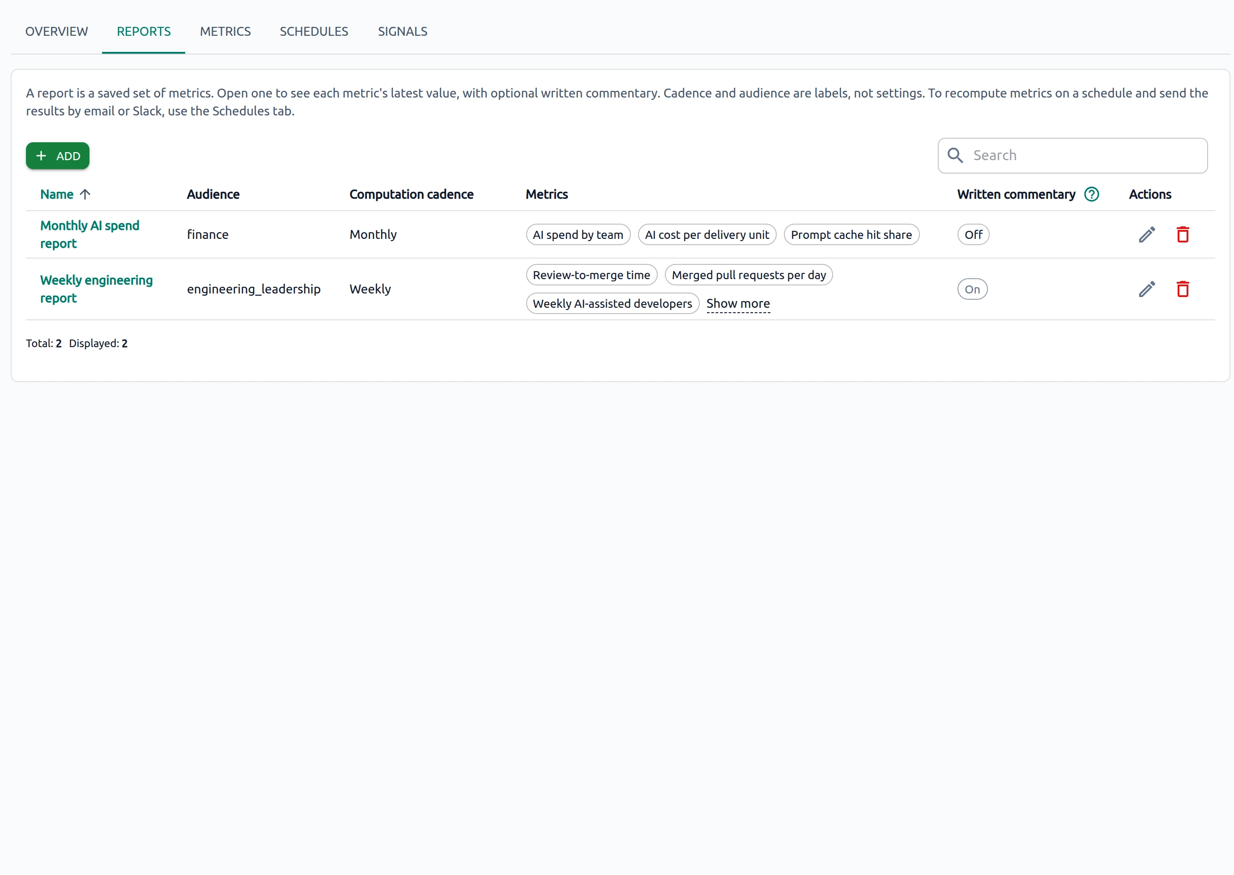Click the Metrics column header
Viewport: 1234px width, 875px height.
[x=547, y=195]
